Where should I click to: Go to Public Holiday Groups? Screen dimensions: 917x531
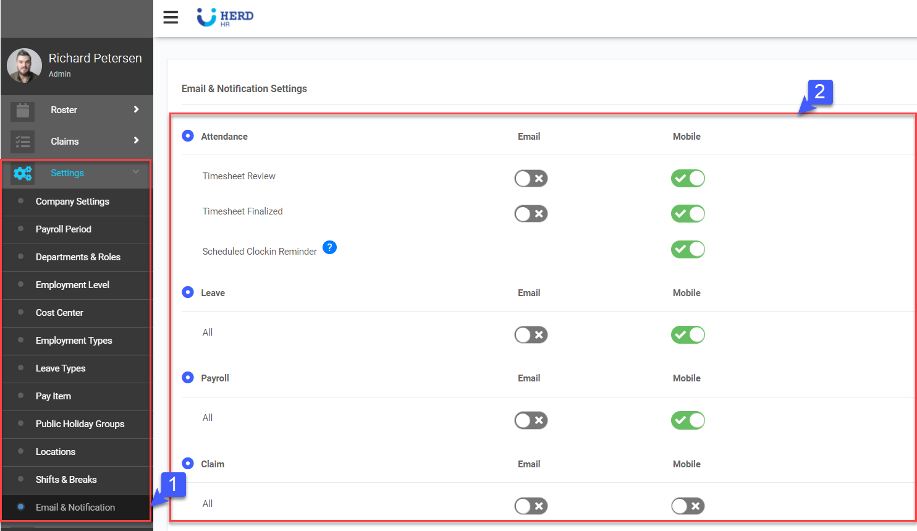click(x=80, y=424)
